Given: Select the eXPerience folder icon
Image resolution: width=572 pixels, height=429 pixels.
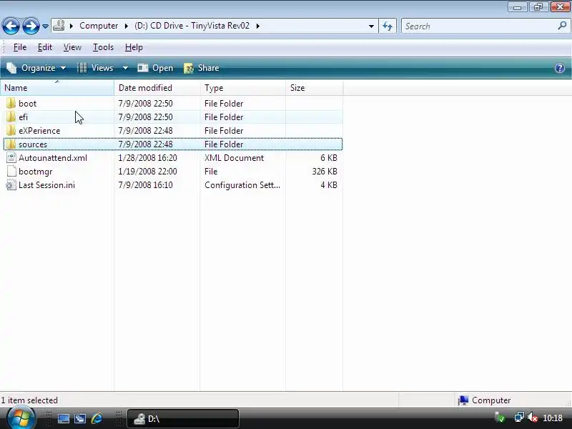Looking at the screenshot, I should pos(11,131).
